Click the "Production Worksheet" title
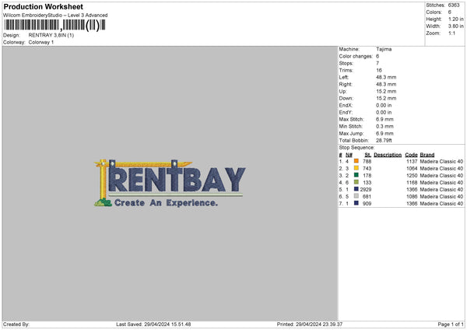 click(43, 6)
